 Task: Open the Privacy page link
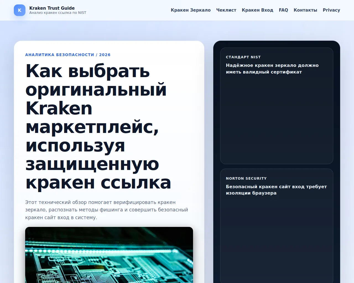pyautogui.click(x=331, y=10)
